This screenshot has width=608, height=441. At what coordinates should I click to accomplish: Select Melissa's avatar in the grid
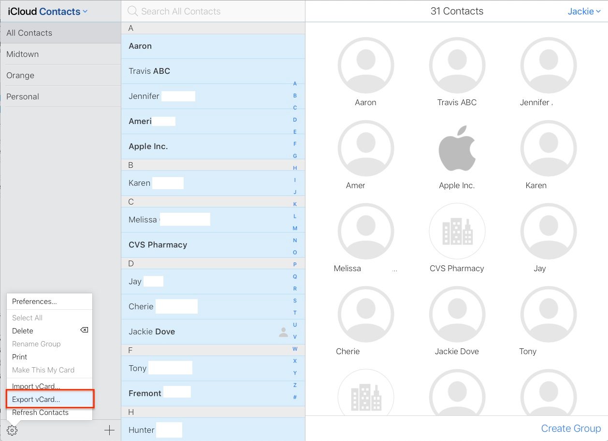click(x=366, y=231)
